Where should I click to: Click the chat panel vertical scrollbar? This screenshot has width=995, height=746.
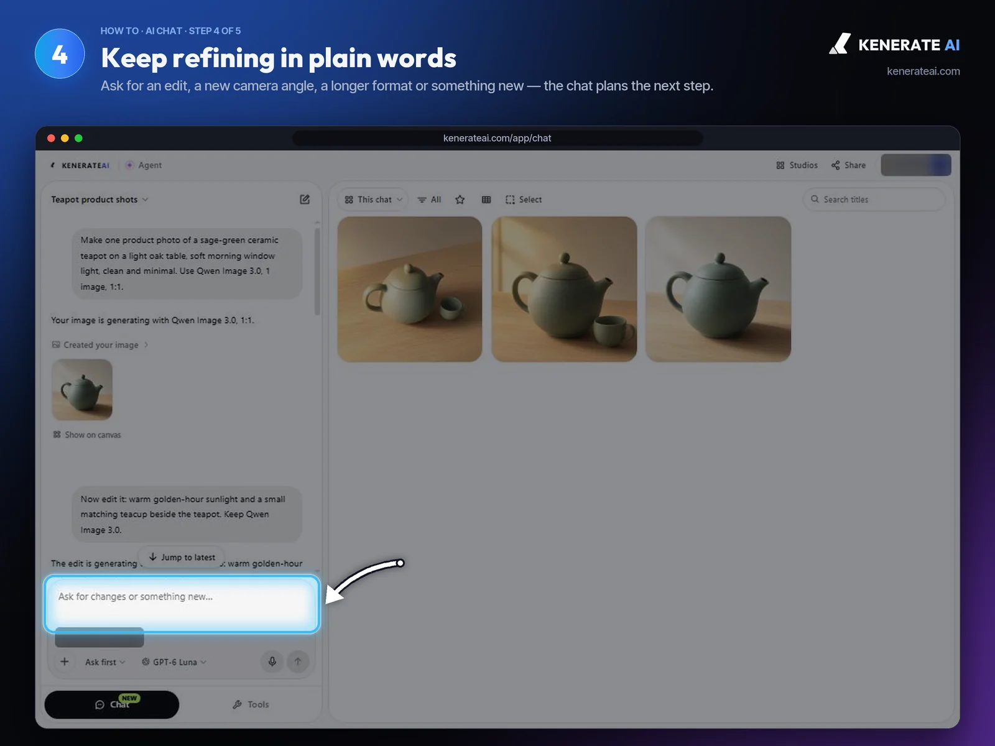[x=317, y=272]
